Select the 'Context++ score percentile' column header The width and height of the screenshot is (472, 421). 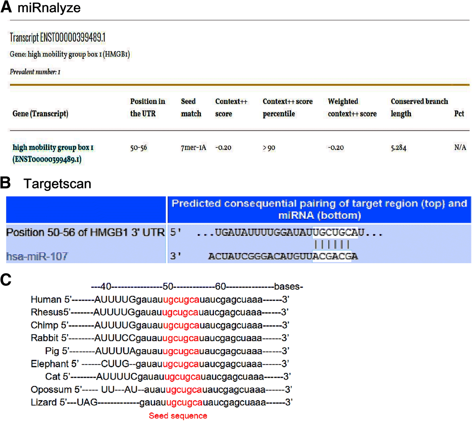(288, 108)
